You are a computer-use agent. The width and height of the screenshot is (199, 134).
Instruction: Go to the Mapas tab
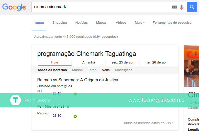[x=101, y=23]
